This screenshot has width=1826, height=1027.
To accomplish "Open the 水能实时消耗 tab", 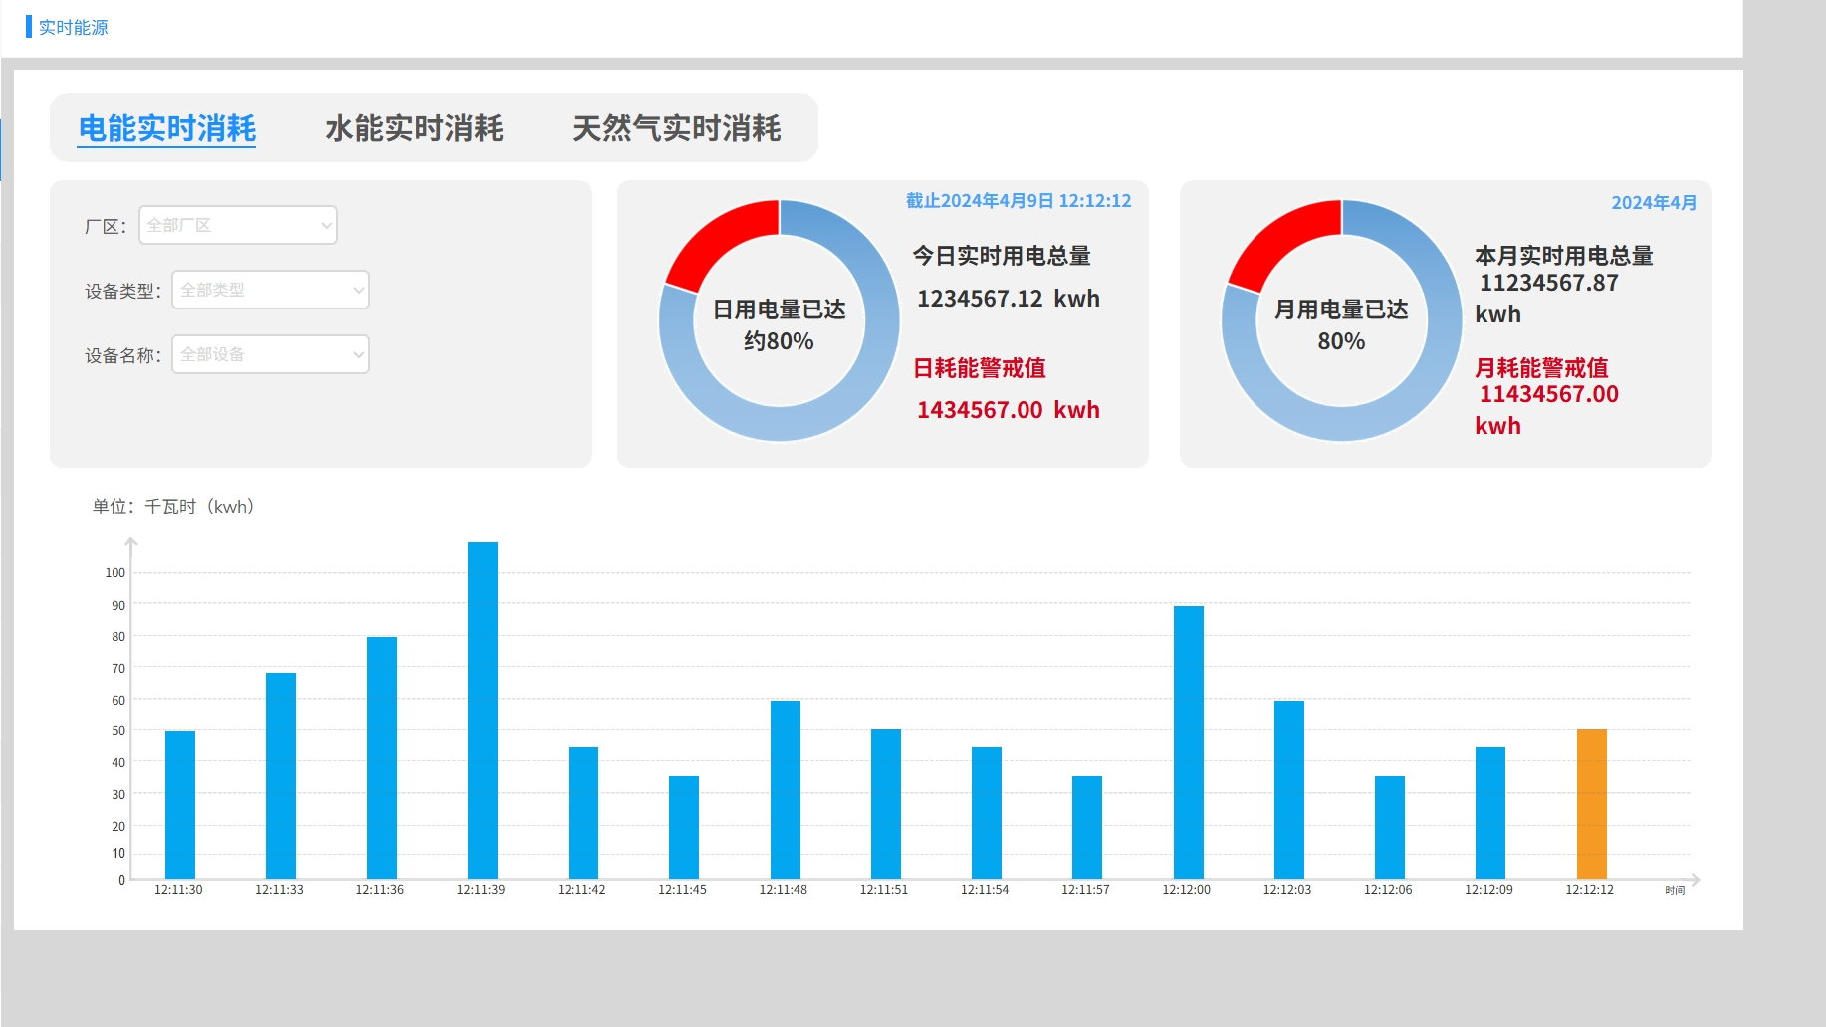I will click(x=414, y=129).
